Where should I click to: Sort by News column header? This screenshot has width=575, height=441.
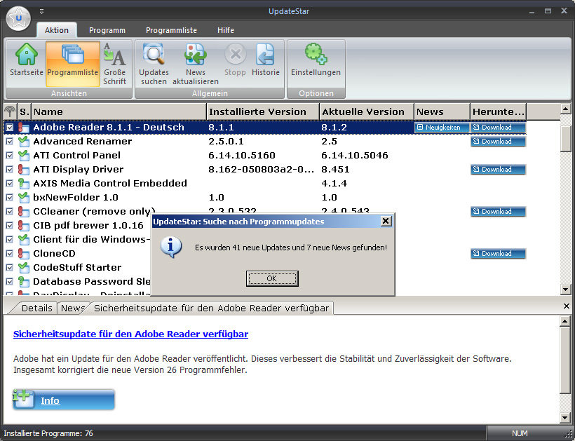click(442, 111)
